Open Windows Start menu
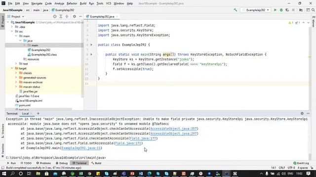This screenshot has height=177, width=316. [4, 174]
